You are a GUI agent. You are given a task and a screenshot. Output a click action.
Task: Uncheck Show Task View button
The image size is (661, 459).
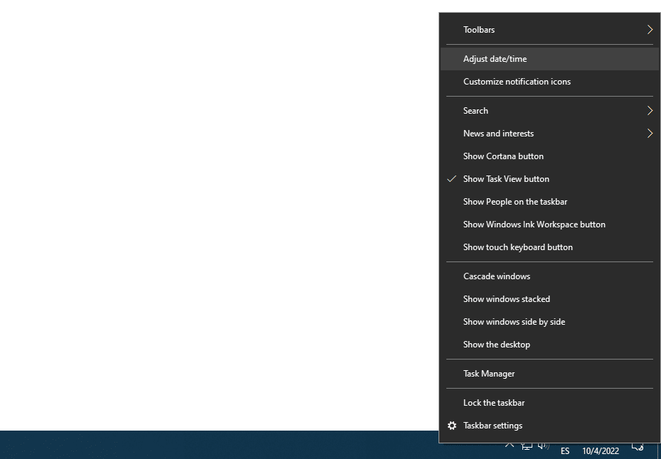pos(506,178)
